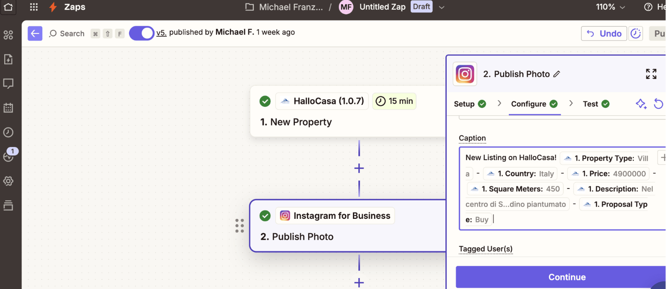Open the v5. version link
This screenshot has height=289, width=666.
[161, 33]
